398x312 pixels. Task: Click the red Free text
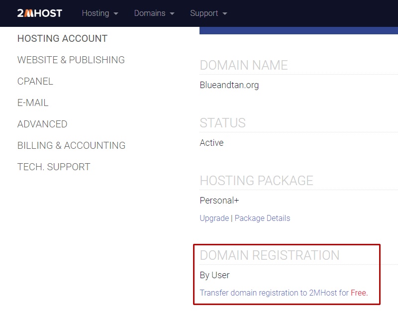click(359, 293)
